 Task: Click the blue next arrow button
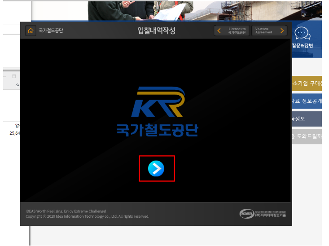click(x=156, y=168)
